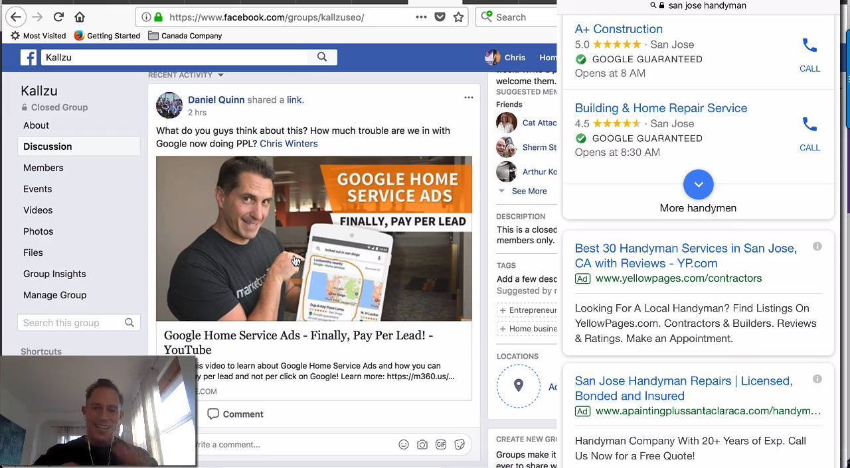Open the group Videos section
850x468 pixels.
[38, 210]
